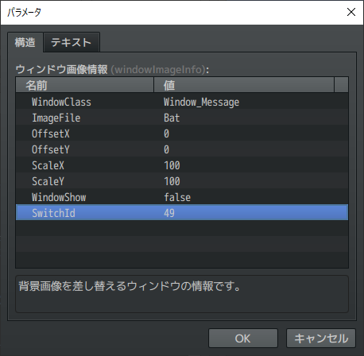Click the OffsetX value 0
364x356 pixels.
pos(166,133)
